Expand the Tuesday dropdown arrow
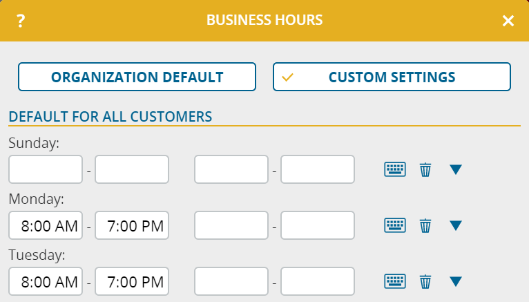 click(x=455, y=281)
